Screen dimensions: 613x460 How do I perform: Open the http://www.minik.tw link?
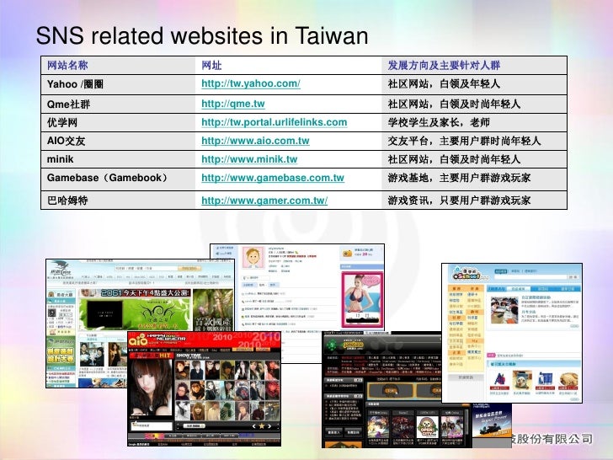tap(249, 159)
